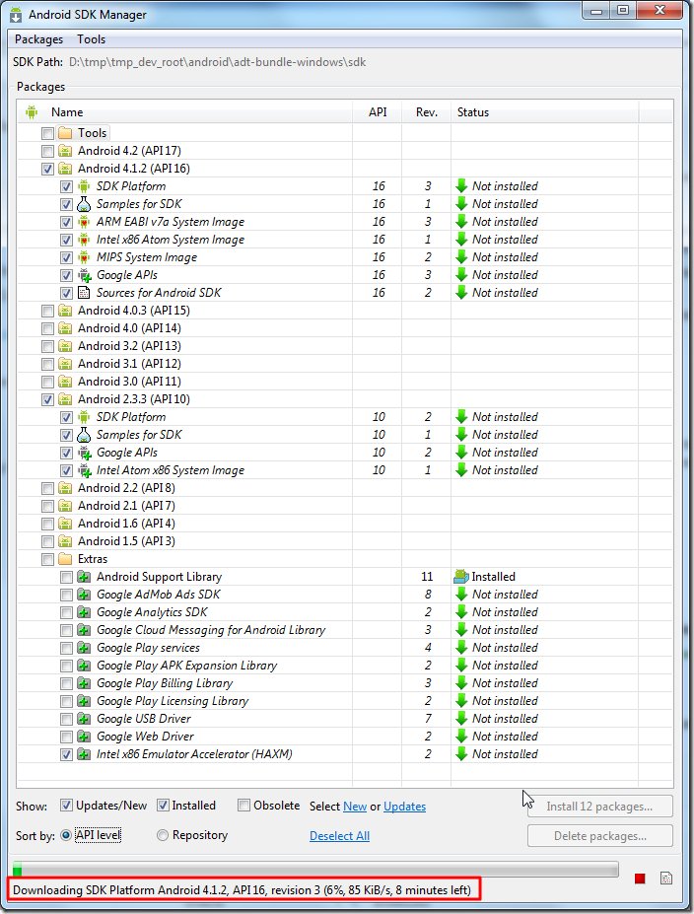Image resolution: width=694 pixels, height=914 pixels.
Task: Check the Google Play services checkbox
Action: click(x=66, y=648)
